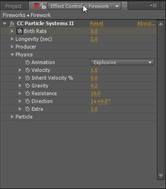This screenshot has height=189, width=166.
Task: Toggle the panel lock icon
Action: point(43,6)
